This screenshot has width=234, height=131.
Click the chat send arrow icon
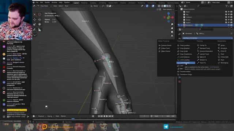28,117
